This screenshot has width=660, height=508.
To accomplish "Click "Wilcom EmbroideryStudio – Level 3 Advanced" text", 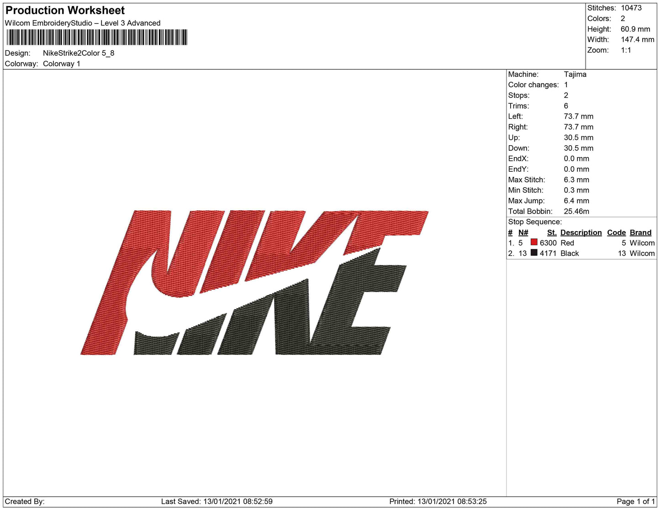I will (x=83, y=23).
